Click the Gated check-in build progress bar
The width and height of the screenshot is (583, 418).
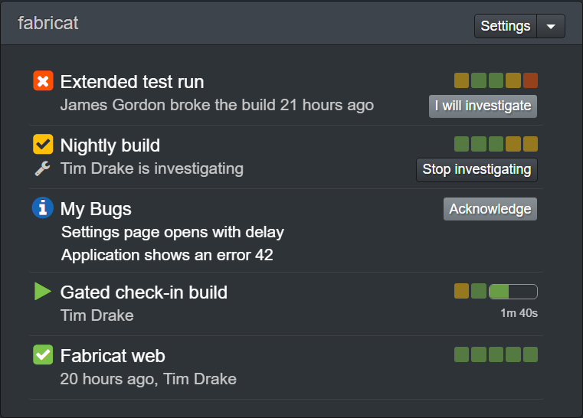pyautogui.click(x=513, y=292)
